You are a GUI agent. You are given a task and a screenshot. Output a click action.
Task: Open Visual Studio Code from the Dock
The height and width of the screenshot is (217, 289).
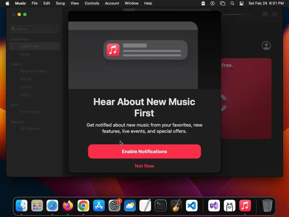(192, 206)
